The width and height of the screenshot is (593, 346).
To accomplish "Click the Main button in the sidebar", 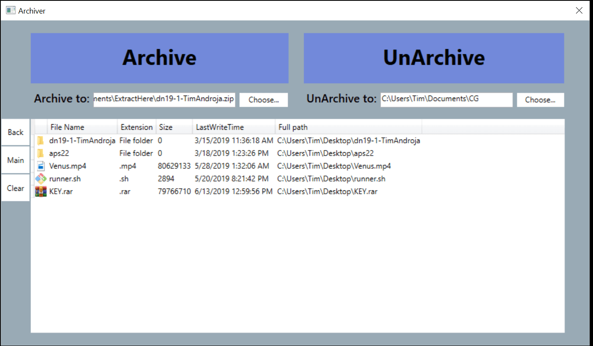I will click(x=15, y=160).
